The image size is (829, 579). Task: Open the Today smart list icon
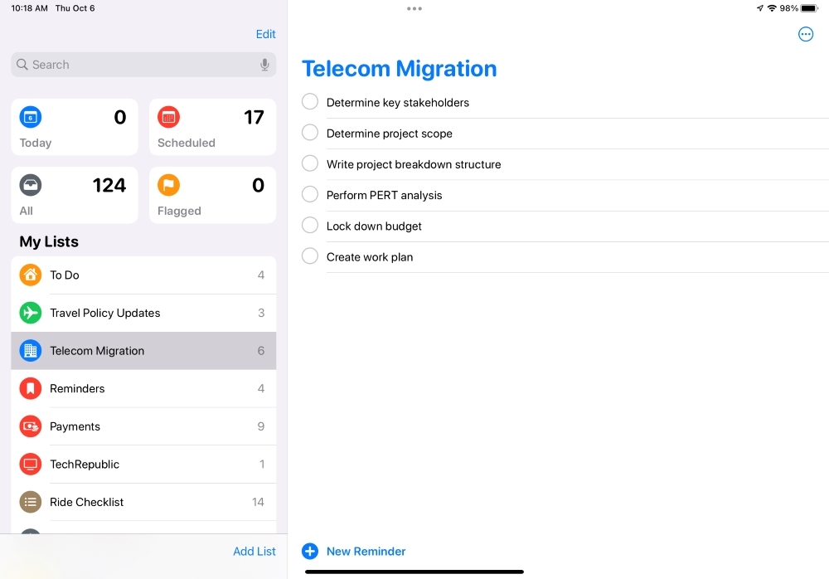31,117
